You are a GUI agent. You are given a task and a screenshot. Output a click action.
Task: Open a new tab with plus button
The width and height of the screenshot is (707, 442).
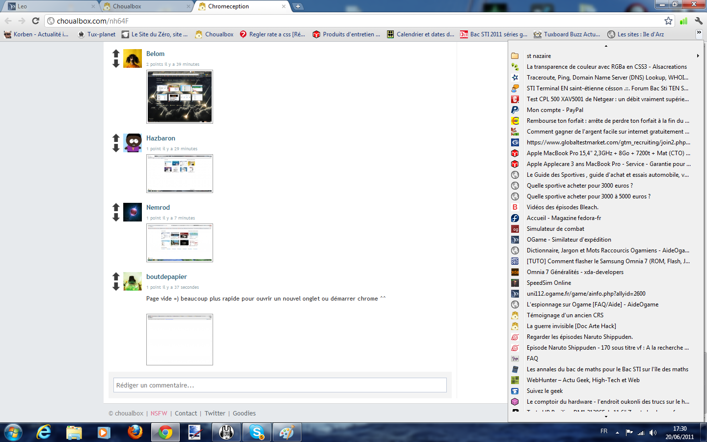click(x=298, y=6)
